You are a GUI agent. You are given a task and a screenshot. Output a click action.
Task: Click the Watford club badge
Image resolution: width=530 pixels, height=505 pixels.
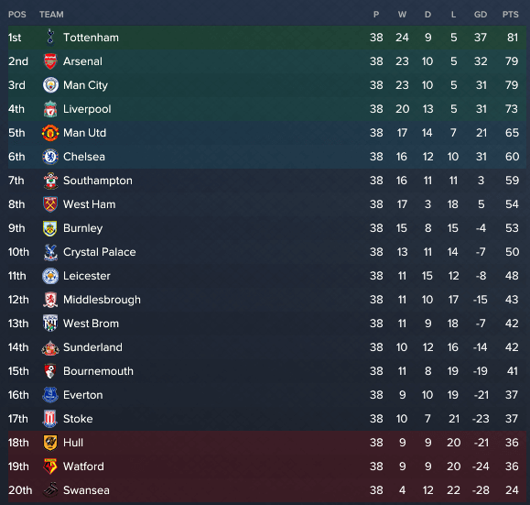50,467
